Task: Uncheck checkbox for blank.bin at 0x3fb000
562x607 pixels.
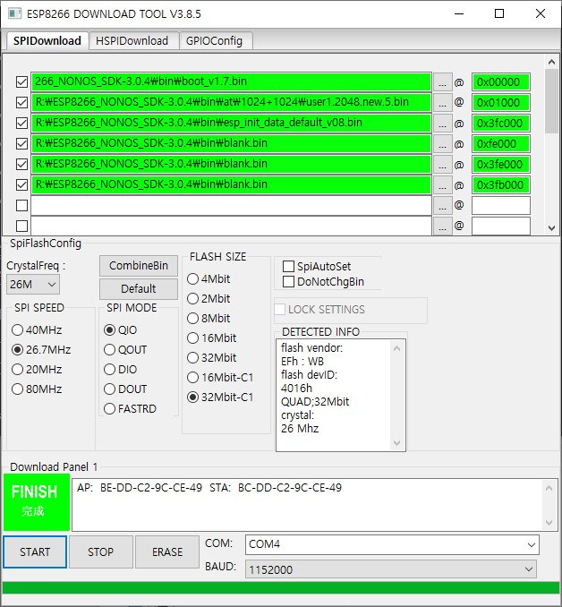Action: click(x=21, y=184)
